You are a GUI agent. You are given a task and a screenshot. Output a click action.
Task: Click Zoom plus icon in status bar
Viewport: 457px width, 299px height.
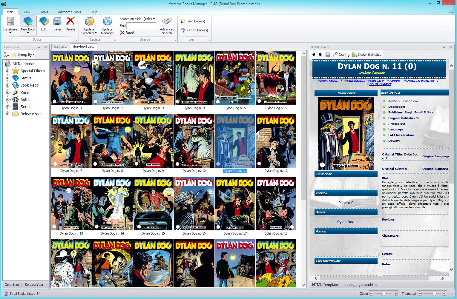coord(396,294)
